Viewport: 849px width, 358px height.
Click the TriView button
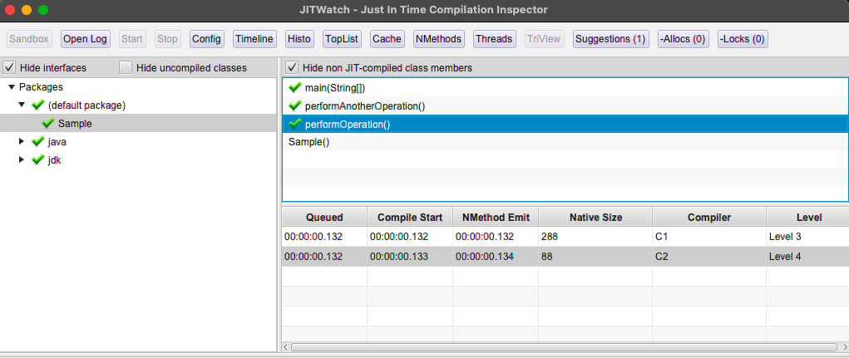pyautogui.click(x=544, y=39)
